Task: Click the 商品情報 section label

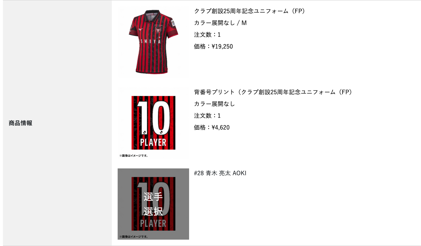Action: click(x=20, y=123)
